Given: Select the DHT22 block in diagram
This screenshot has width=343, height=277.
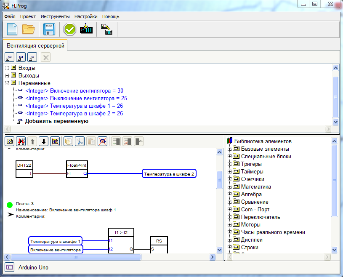Looking at the screenshot, I should tap(24, 169).
